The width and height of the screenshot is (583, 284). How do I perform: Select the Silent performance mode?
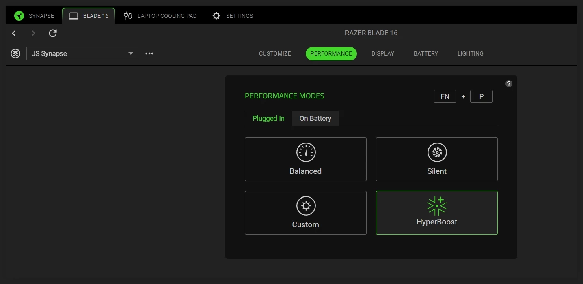(437, 159)
